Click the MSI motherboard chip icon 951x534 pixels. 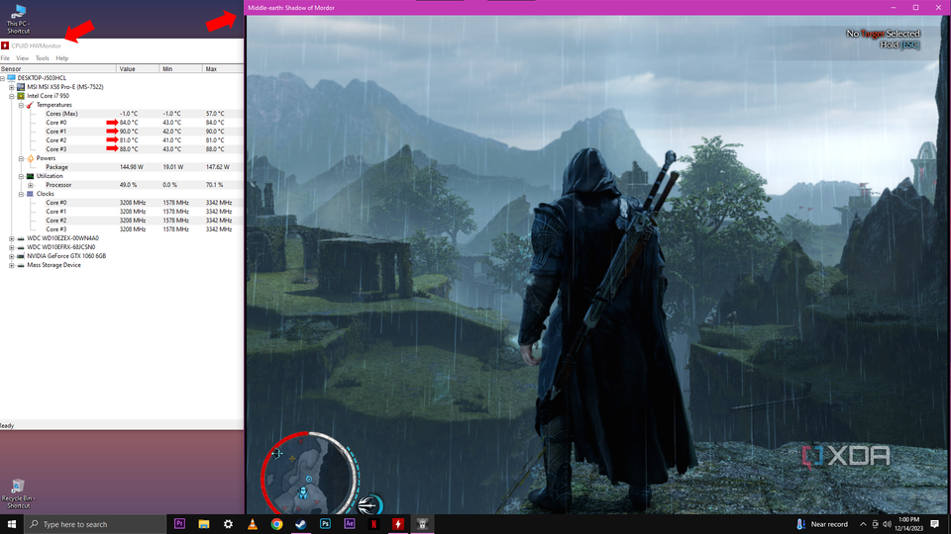pos(21,87)
